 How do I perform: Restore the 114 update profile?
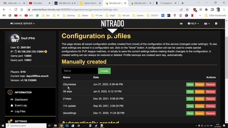tap(199, 106)
